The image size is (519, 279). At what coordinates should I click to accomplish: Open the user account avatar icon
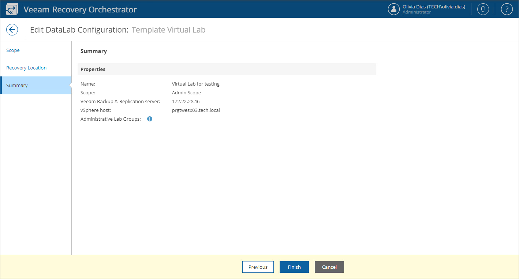[x=394, y=9]
